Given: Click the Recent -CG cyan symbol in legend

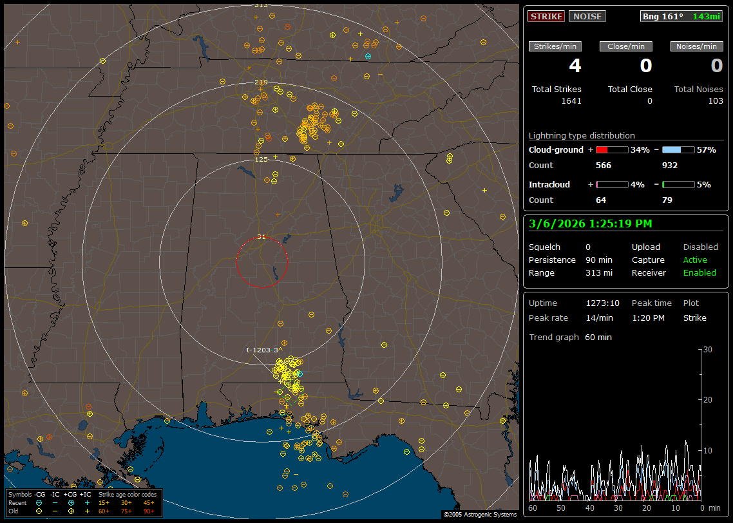Looking at the screenshot, I should (39, 502).
